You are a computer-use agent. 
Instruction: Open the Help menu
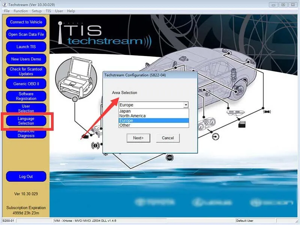[71, 11]
